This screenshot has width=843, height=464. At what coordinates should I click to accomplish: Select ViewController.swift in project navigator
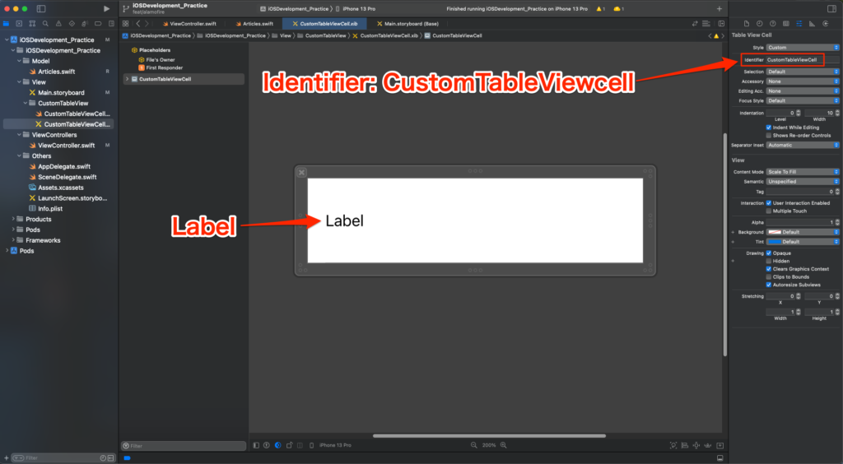[x=66, y=146]
